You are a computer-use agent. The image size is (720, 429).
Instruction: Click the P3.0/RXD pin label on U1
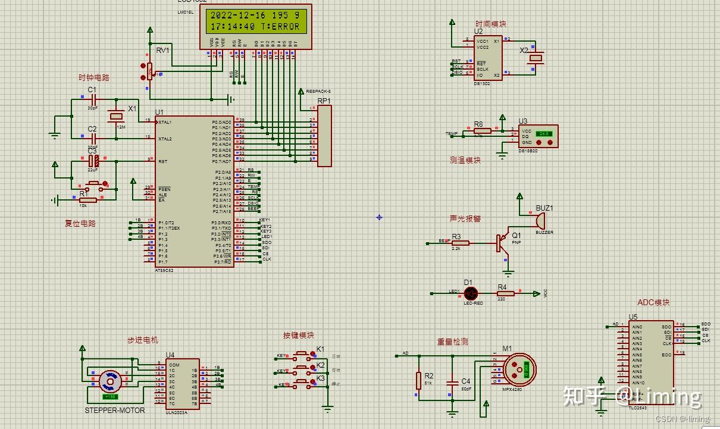click(x=221, y=223)
